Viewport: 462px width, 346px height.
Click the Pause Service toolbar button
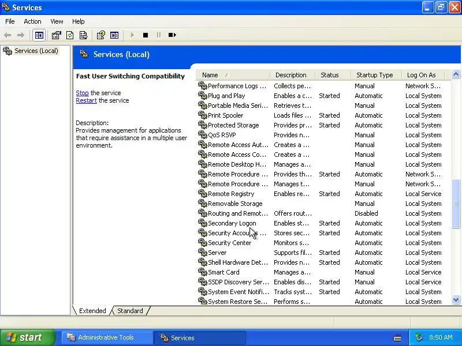(159, 35)
